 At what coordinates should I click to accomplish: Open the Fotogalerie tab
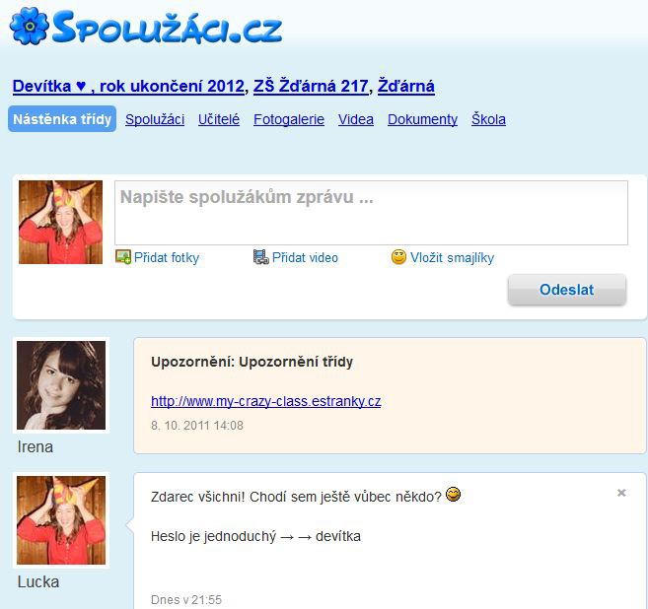pyautogui.click(x=289, y=119)
